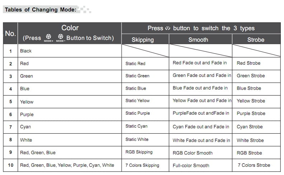Select the Smooth column header

(x=198, y=40)
